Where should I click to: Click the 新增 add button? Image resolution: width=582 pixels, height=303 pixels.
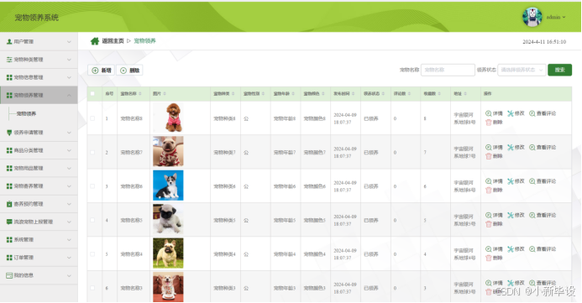pos(102,71)
